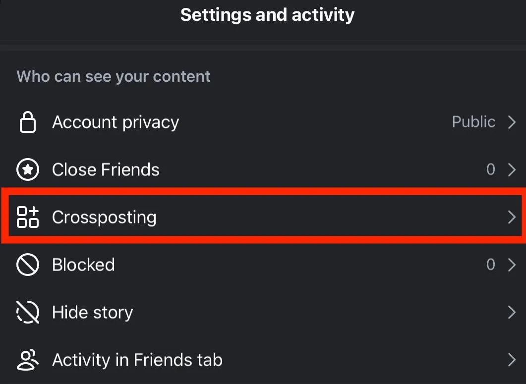Viewport: 526px width, 384px height.
Task: Open the Hide story option
Action: coord(92,313)
